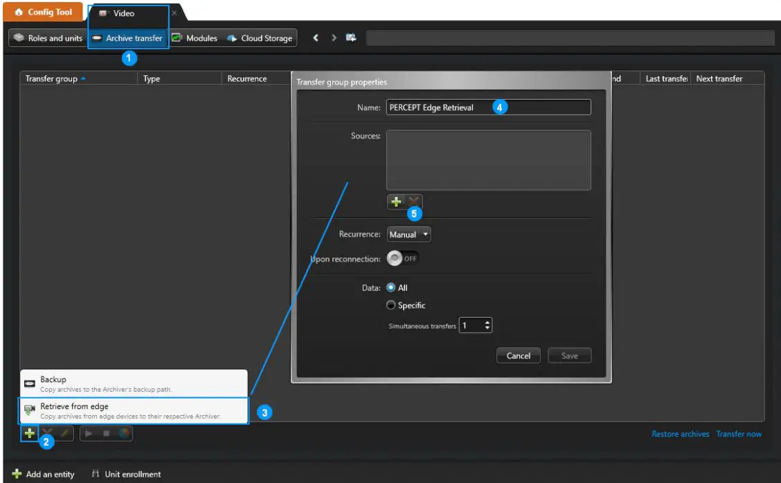
Task: Remove source with the red X icon
Action: point(413,201)
